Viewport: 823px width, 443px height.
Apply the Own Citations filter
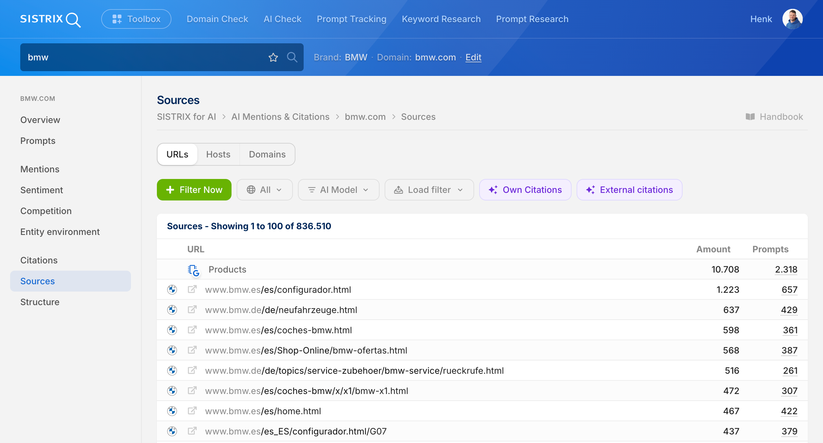525,190
